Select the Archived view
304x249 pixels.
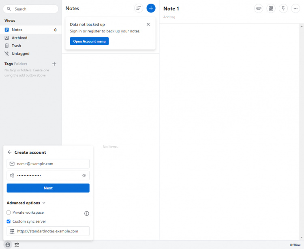click(19, 38)
